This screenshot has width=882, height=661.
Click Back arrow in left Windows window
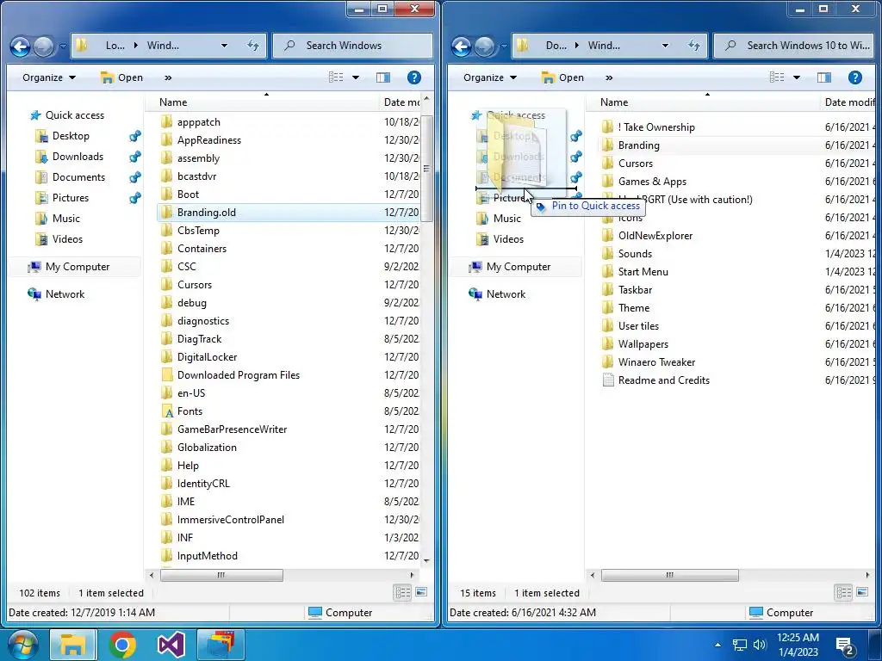21,46
